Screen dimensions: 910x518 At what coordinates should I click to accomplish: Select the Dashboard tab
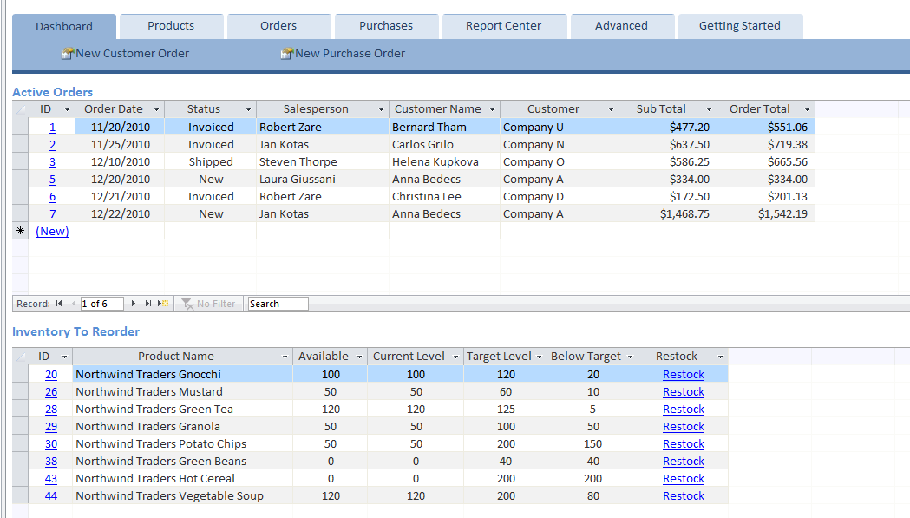tap(64, 27)
